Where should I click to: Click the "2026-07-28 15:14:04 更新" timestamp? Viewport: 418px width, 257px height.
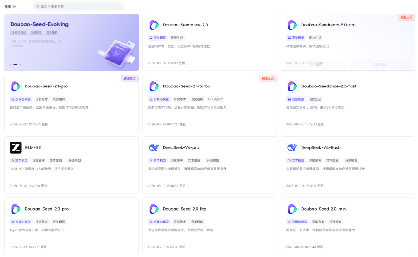click(305, 186)
